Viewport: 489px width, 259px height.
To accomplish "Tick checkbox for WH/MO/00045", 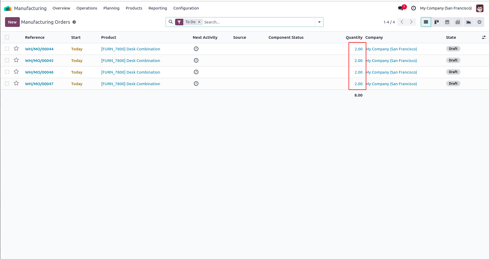I will point(7,60).
